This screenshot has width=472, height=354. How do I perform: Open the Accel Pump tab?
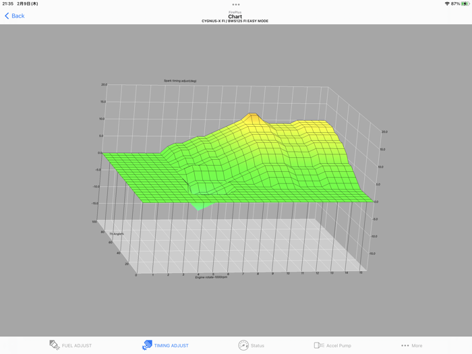tap(332, 345)
